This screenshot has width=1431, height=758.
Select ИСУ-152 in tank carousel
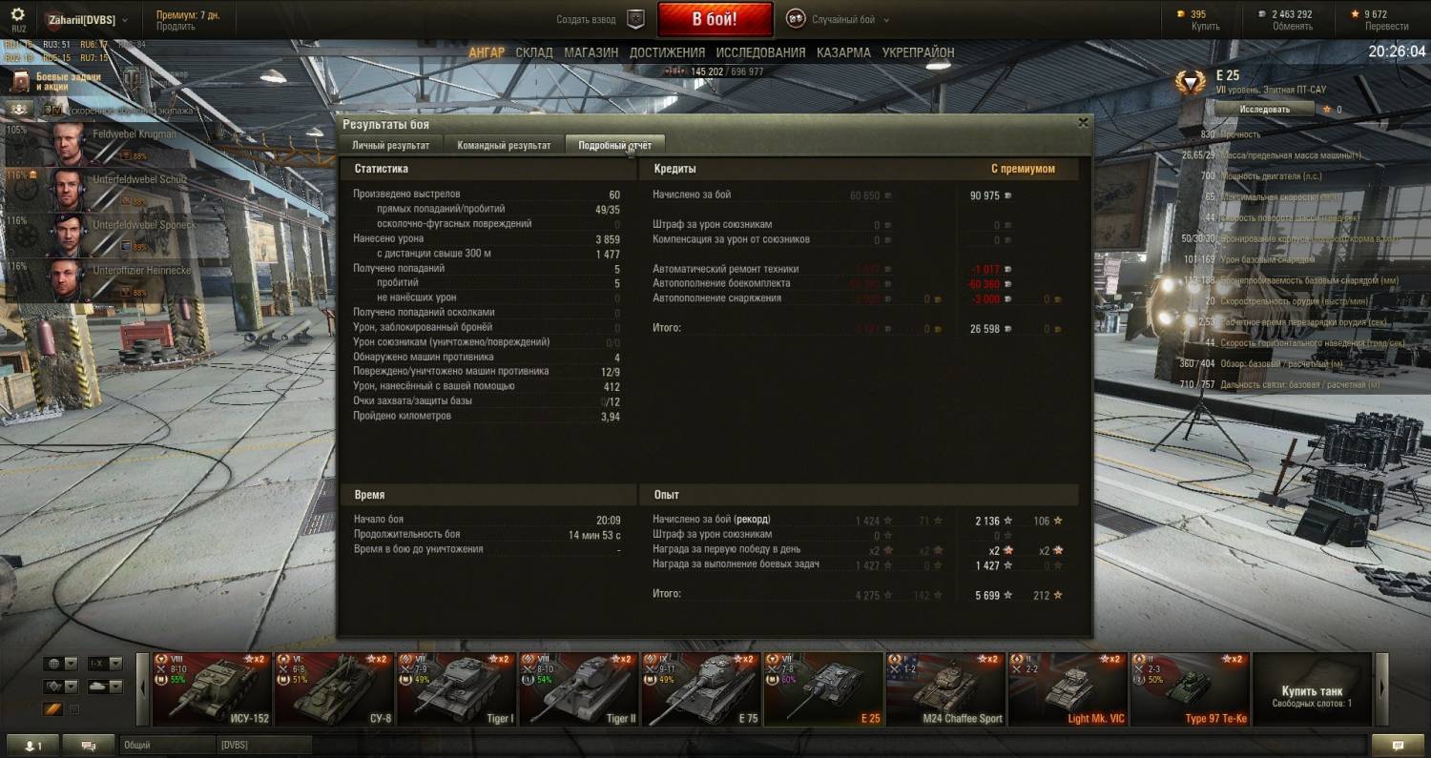(212, 689)
